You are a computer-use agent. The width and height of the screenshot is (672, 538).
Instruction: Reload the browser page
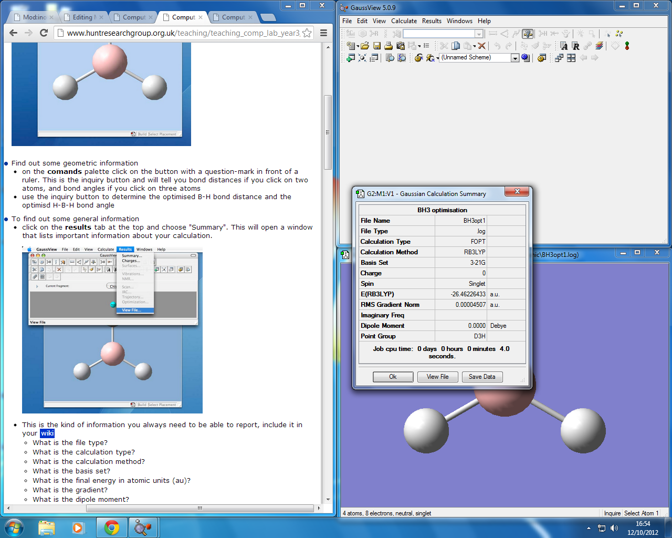pos(44,33)
